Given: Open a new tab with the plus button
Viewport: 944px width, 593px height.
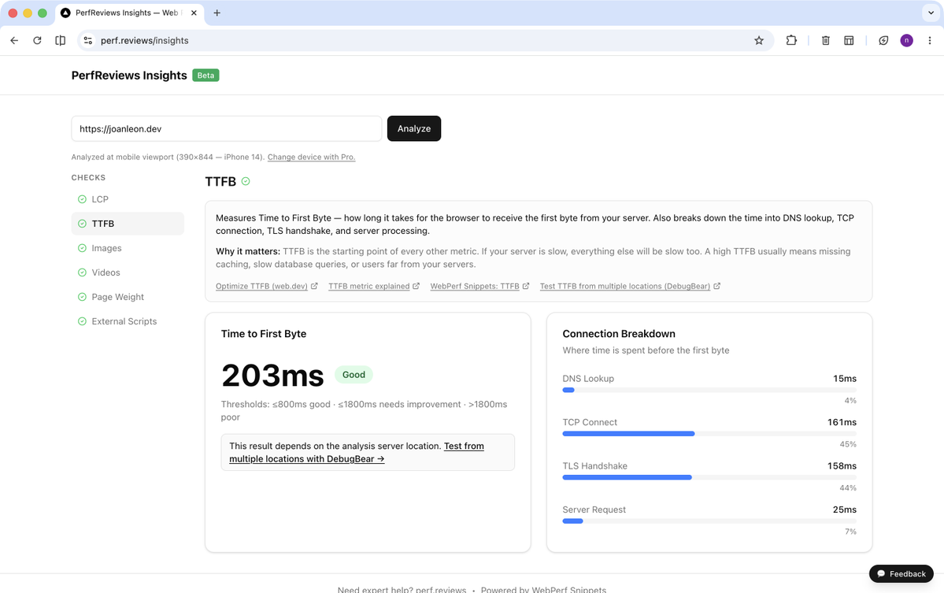Looking at the screenshot, I should pos(217,13).
